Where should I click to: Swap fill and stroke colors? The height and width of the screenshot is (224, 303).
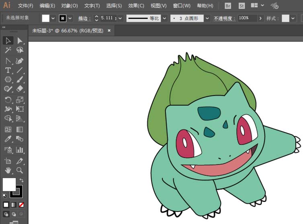click(22, 180)
